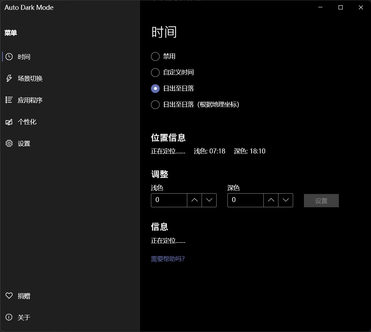
Task: Select the 禁用 radio option
Action: tap(155, 56)
